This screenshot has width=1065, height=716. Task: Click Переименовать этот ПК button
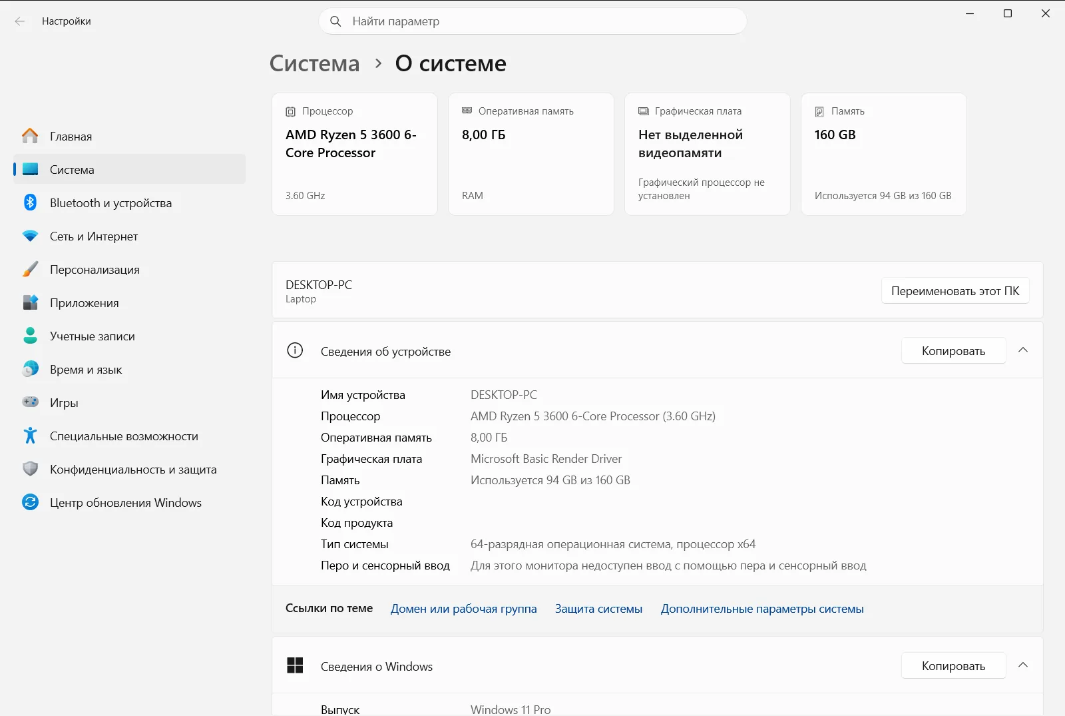(955, 291)
